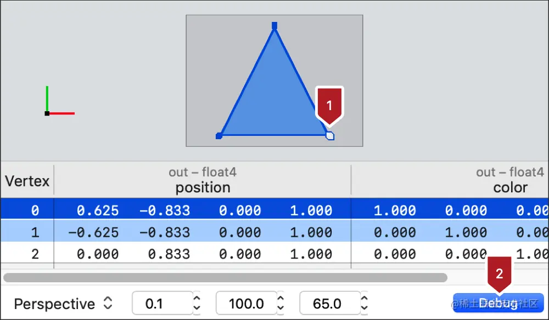Click the 0.833 position value in row 2

[169, 254]
